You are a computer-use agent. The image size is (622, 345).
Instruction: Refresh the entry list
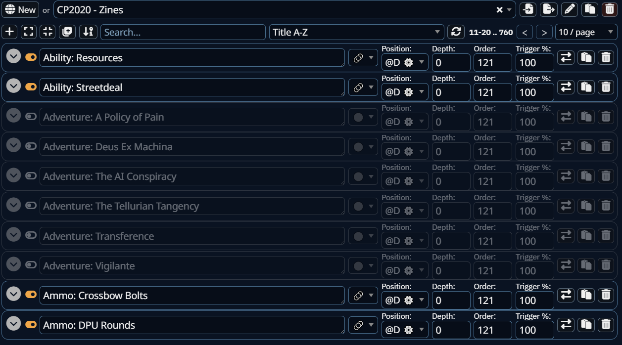(x=456, y=32)
